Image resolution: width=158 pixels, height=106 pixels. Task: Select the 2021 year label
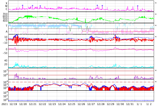coord(5,104)
